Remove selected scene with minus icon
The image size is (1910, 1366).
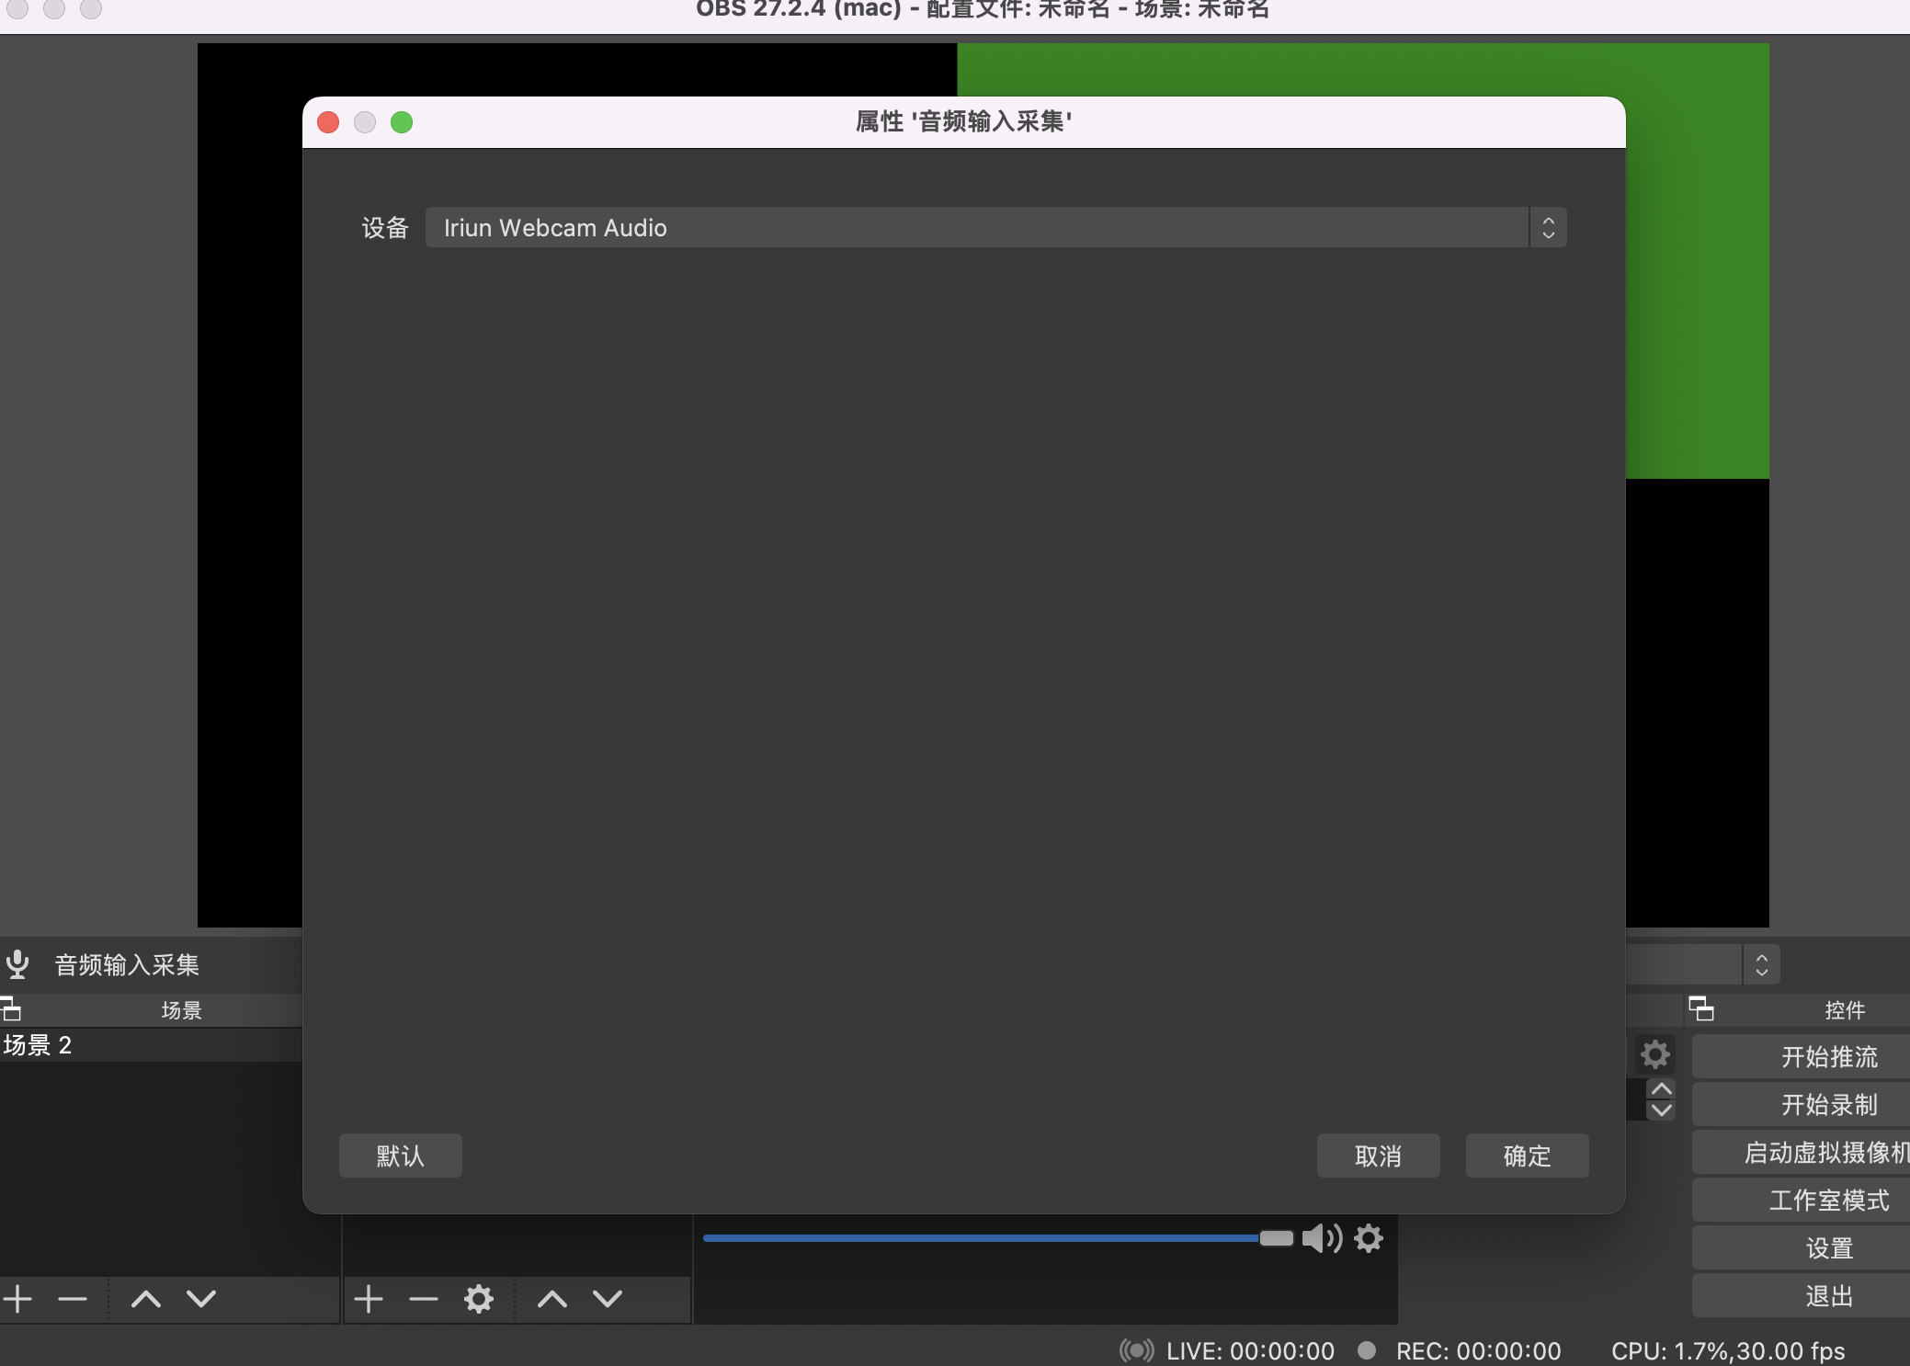coord(73,1299)
